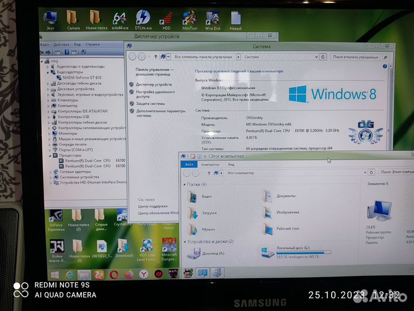Click the Windows Start button
Screen dimensions: 414x311
point(55,275)
